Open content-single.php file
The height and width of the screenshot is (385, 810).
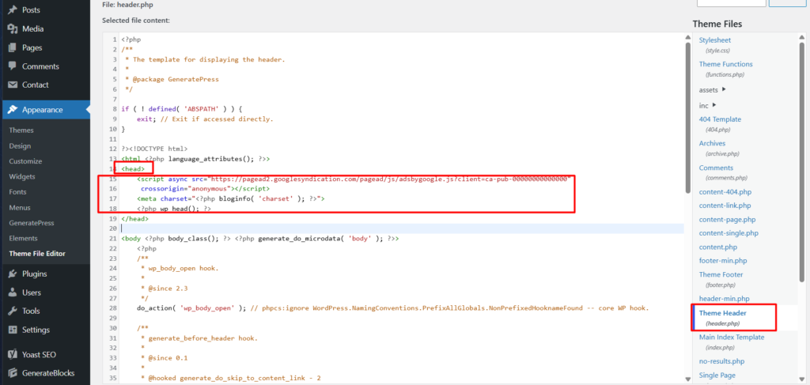[x=729, y=233]
